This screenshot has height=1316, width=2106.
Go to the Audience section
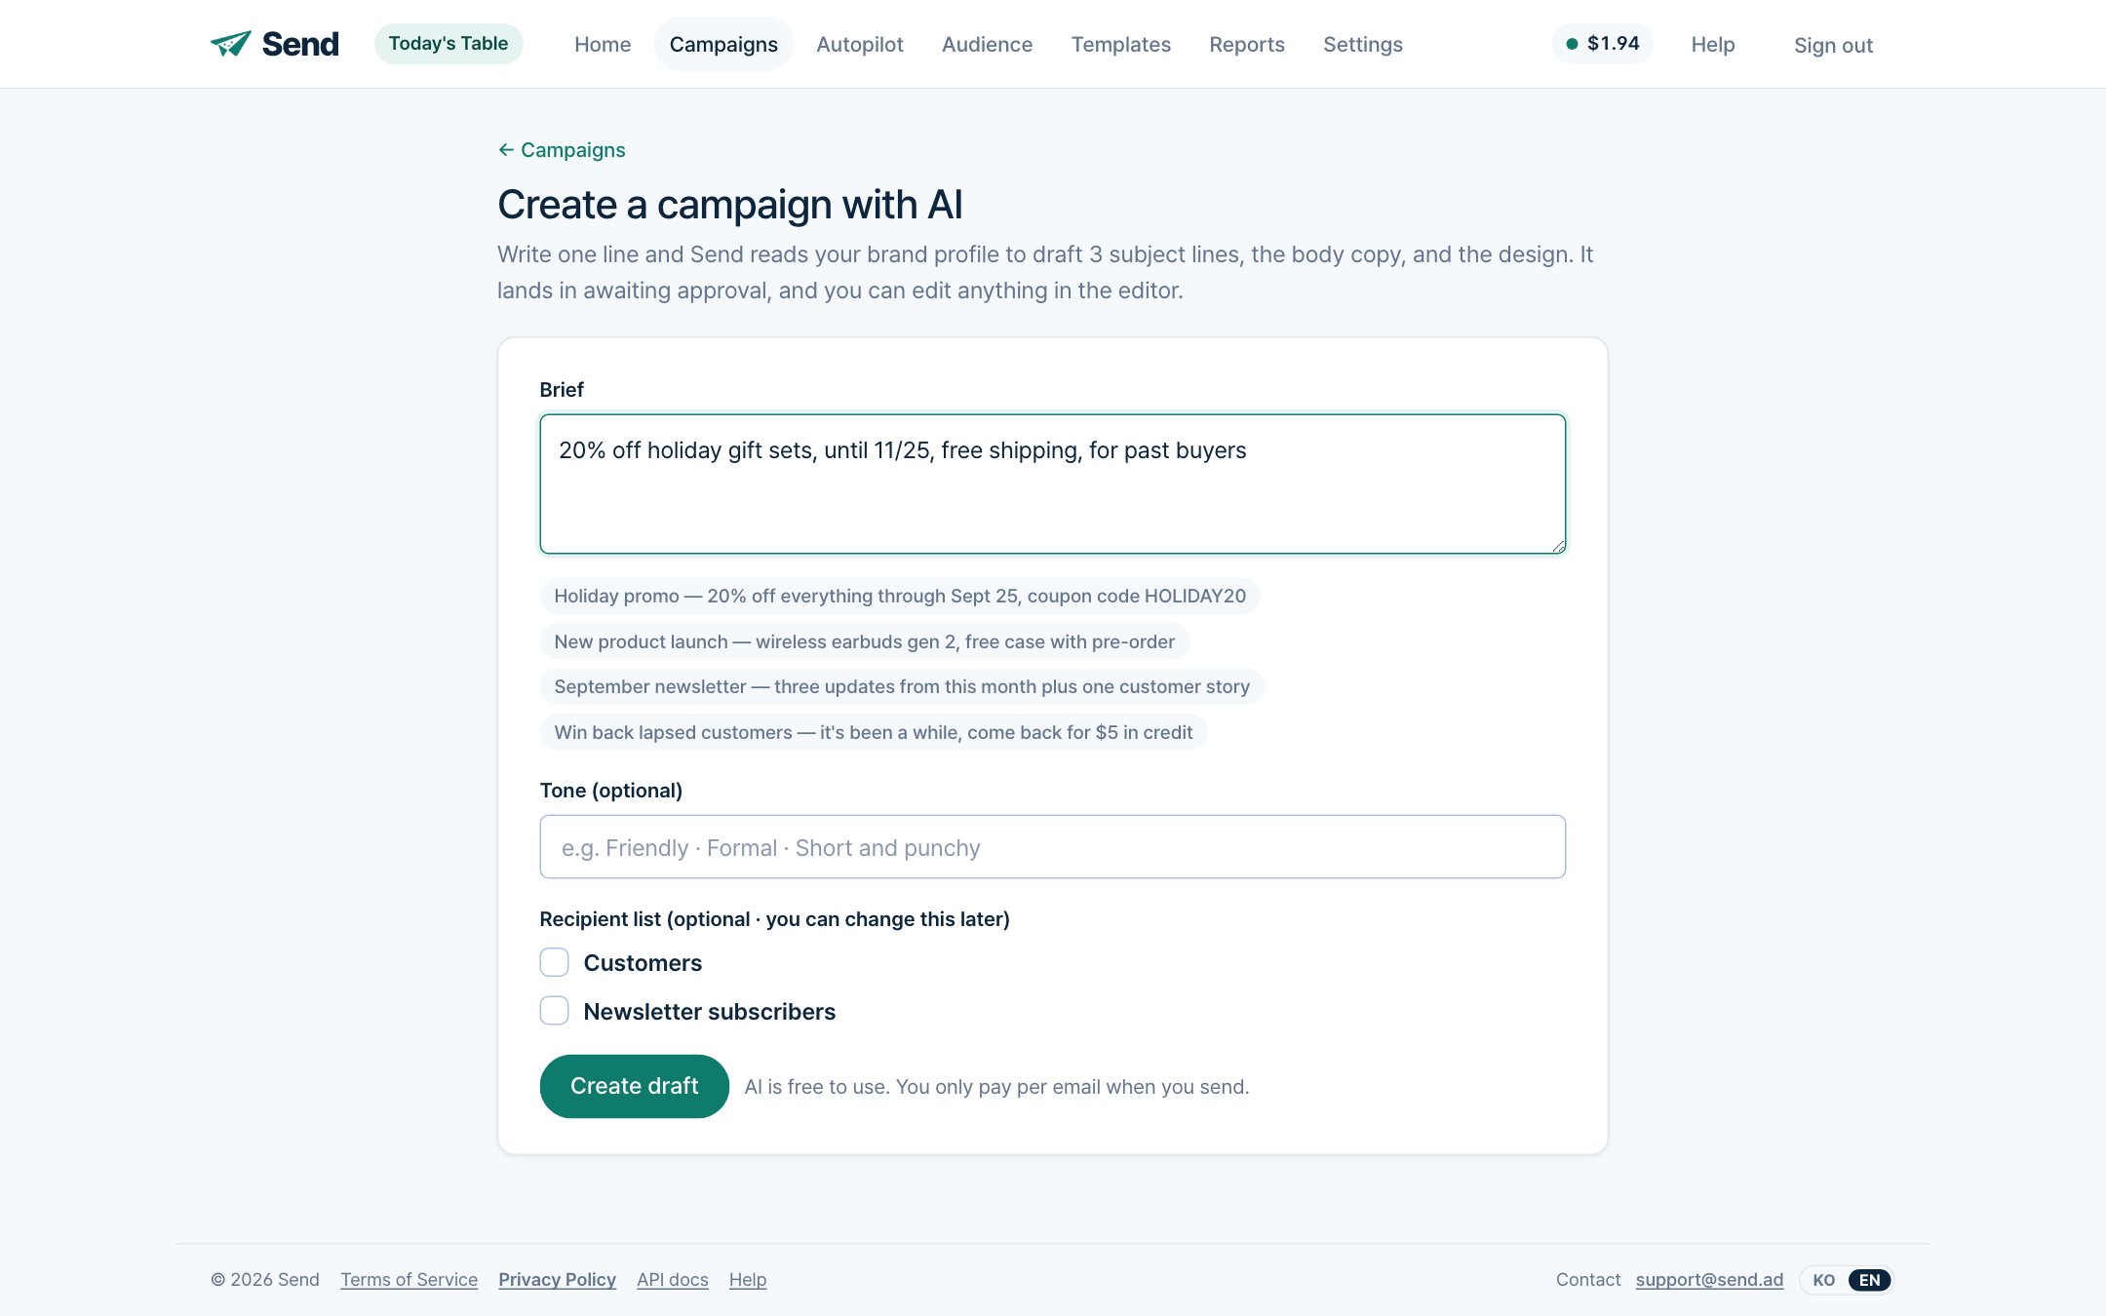(x=987, y=44)
